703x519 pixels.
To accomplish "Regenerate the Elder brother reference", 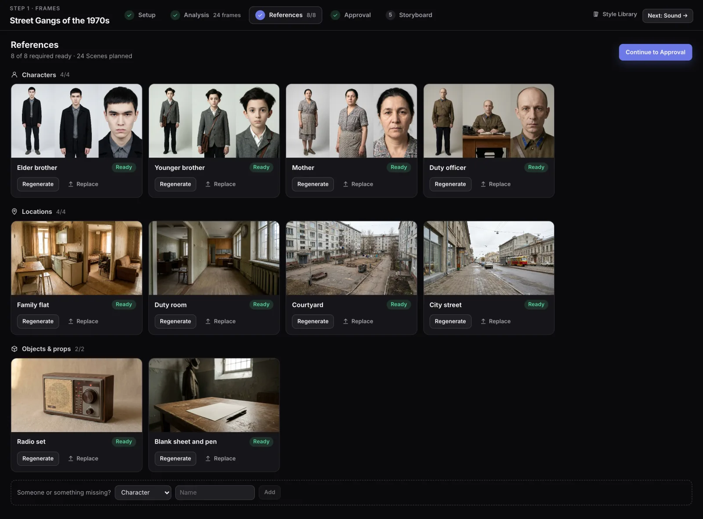I will (x=38, y=184).
